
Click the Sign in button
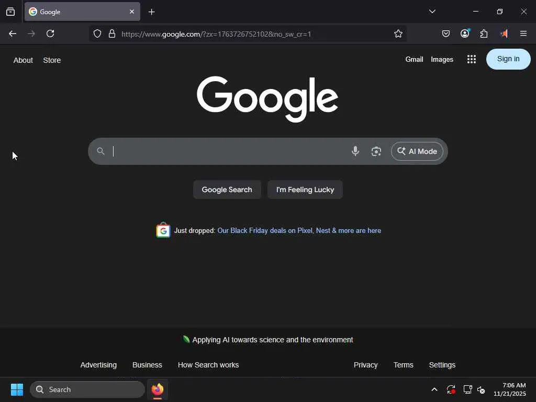(508, 59)
